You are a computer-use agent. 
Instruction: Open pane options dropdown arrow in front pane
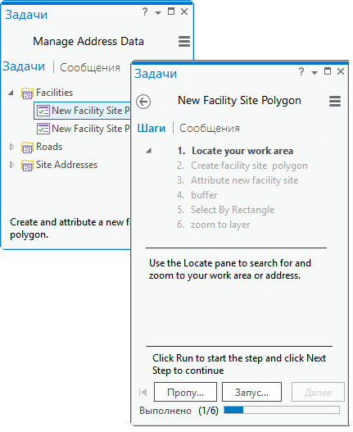(x=315, y=73)
